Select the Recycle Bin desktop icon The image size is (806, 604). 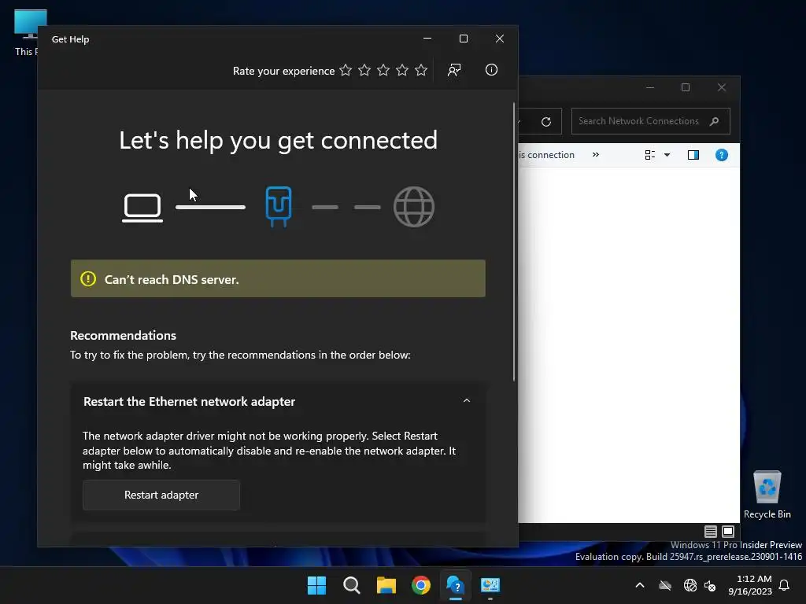click(767, 495)
